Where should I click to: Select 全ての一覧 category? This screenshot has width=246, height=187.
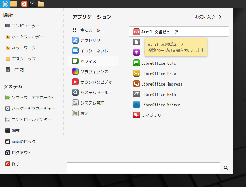[93, 30]
